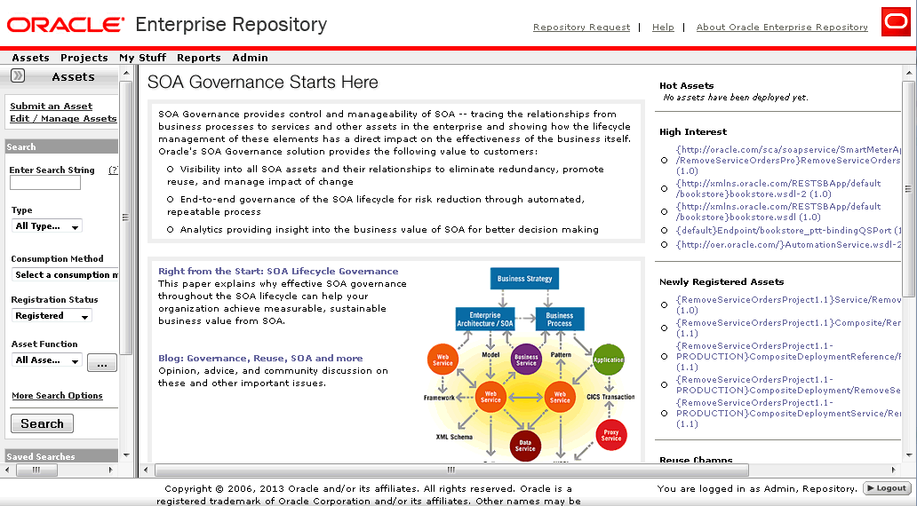Viewport: 917px width, 506px height.
Task: Click down arrow of sidebar vertical scrollbar
Action: pyautogui.click(x=126, y=455)
